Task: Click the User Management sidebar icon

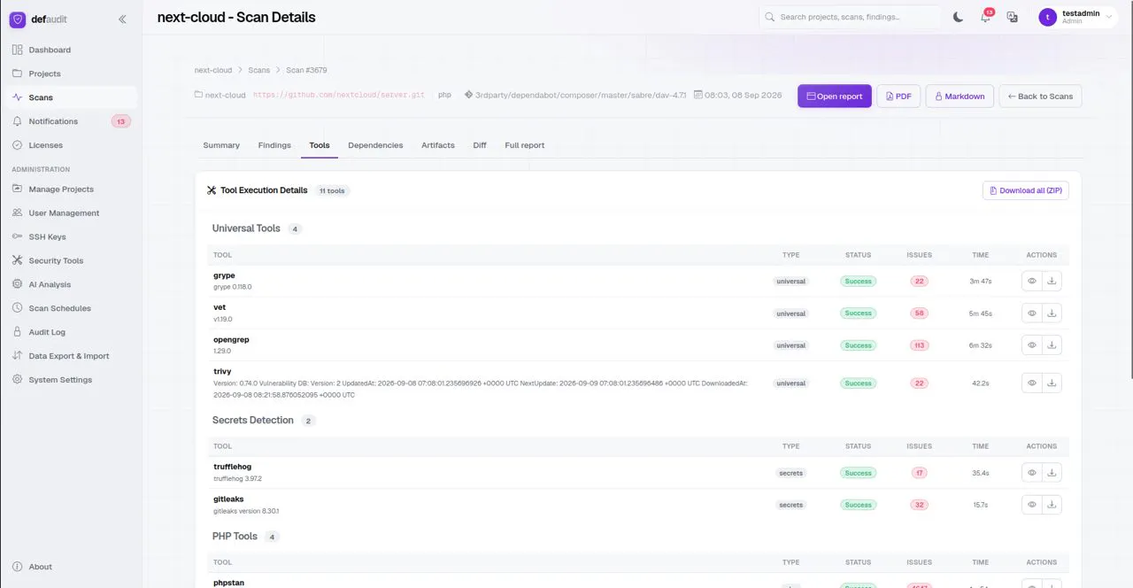Action: pyautogui.click(x=18, y=213)
